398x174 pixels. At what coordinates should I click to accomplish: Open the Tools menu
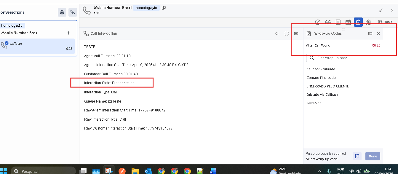coord(385,22)
